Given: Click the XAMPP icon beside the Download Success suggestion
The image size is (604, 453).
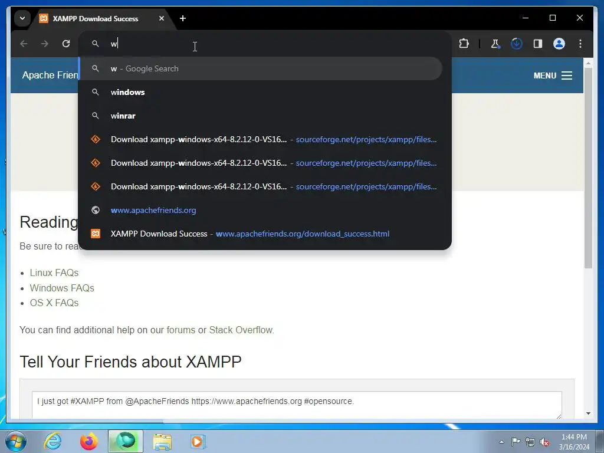Looking at the screenshot, I should (96, 234).
